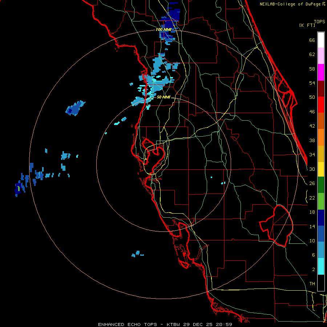Click the 'TOPS' legend title

point(319,22)
